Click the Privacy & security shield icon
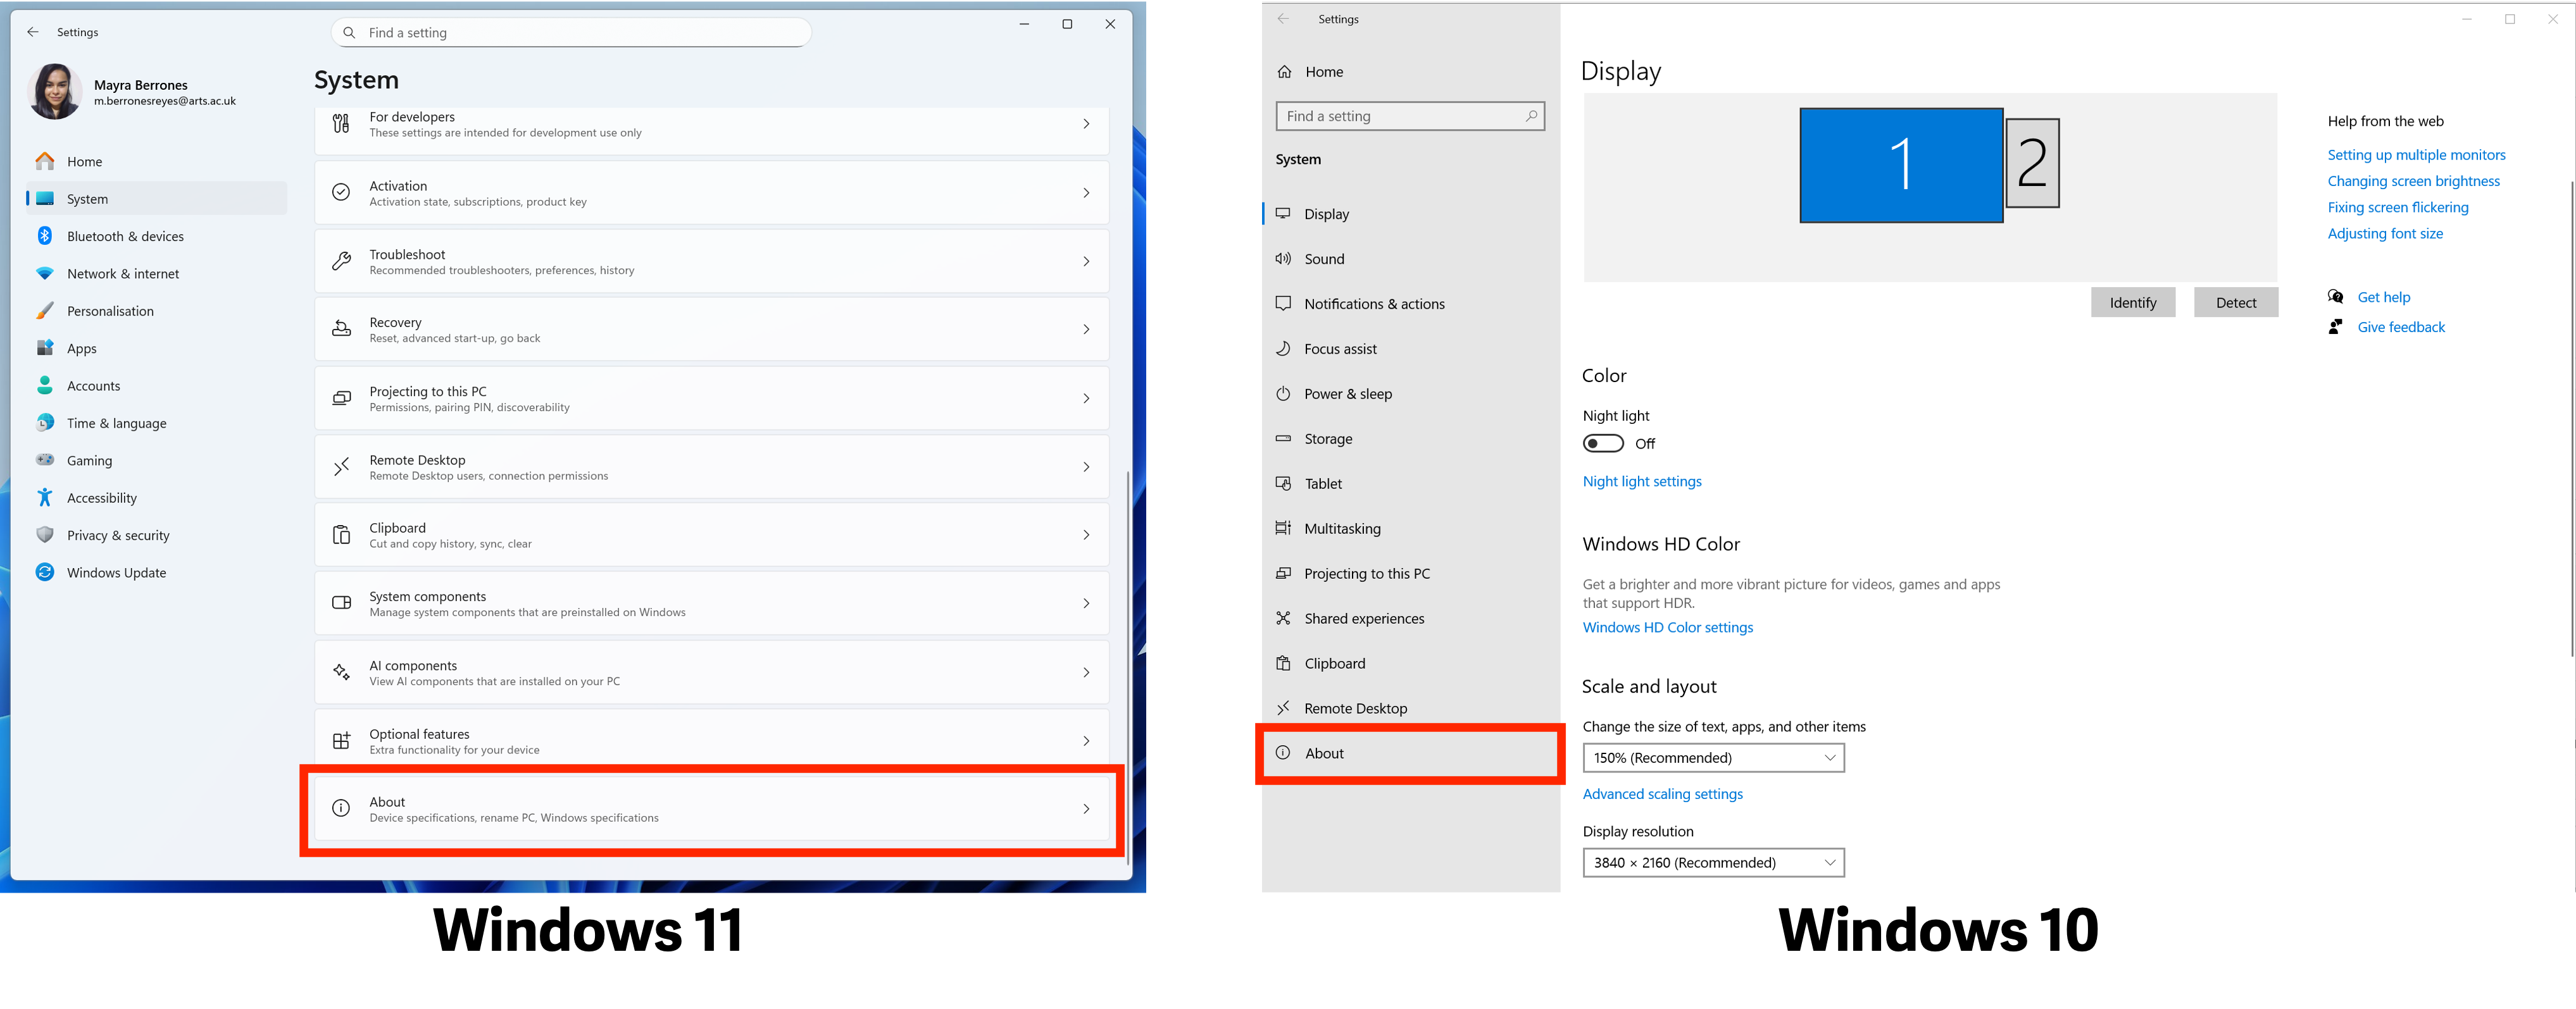2576x1009 pixels. pos(45,535)
